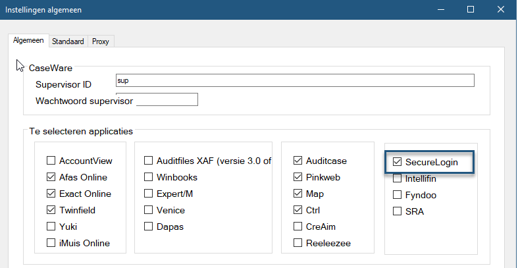Check the SRA option

[397, 211]
